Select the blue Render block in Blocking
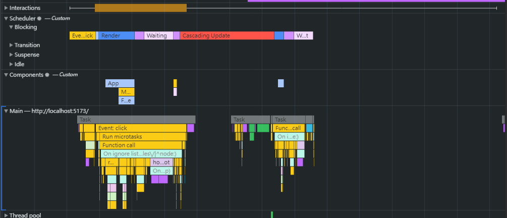 [x=116, y=36]
